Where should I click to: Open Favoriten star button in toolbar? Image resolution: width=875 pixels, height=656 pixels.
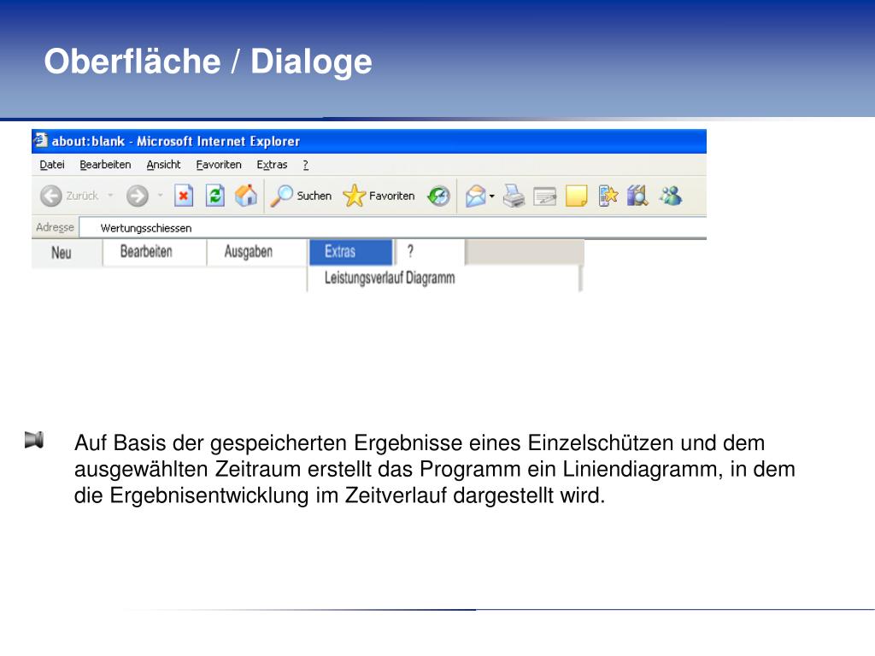(379, 196)
